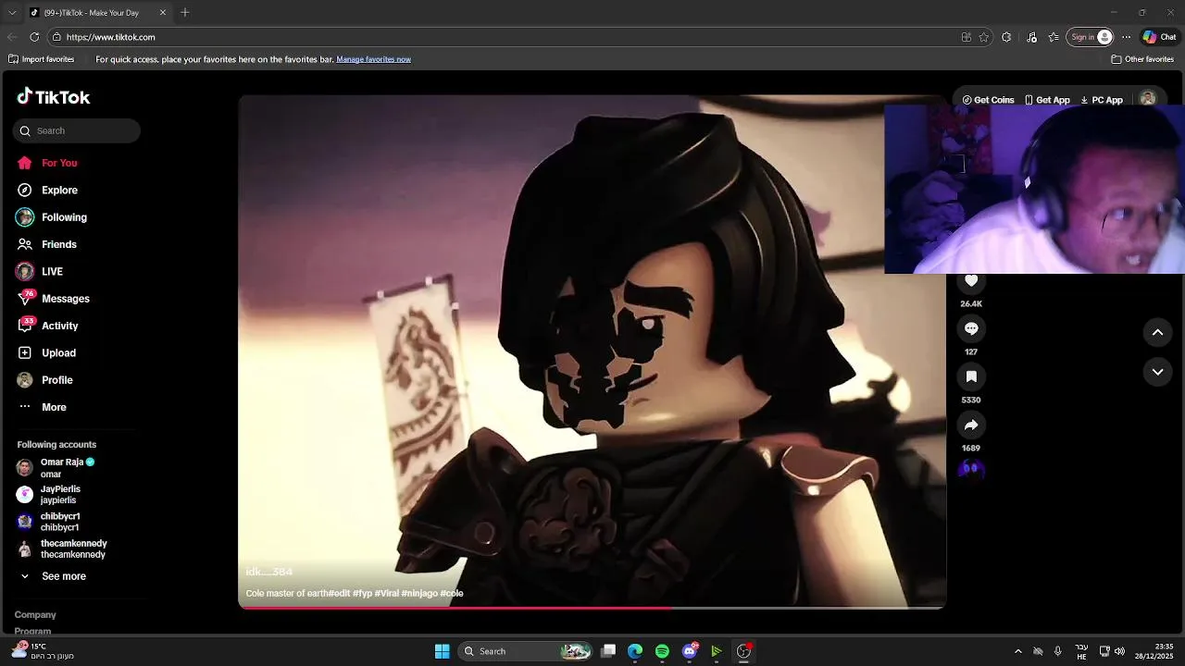Click the Windows taskbar Search box
The width and height of the screenshot is (1185, 666).
[x=526, y=651]
